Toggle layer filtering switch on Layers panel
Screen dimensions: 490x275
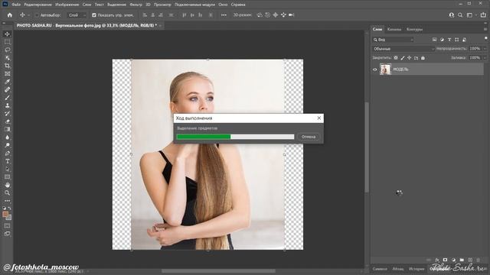[x=485, y=39]
